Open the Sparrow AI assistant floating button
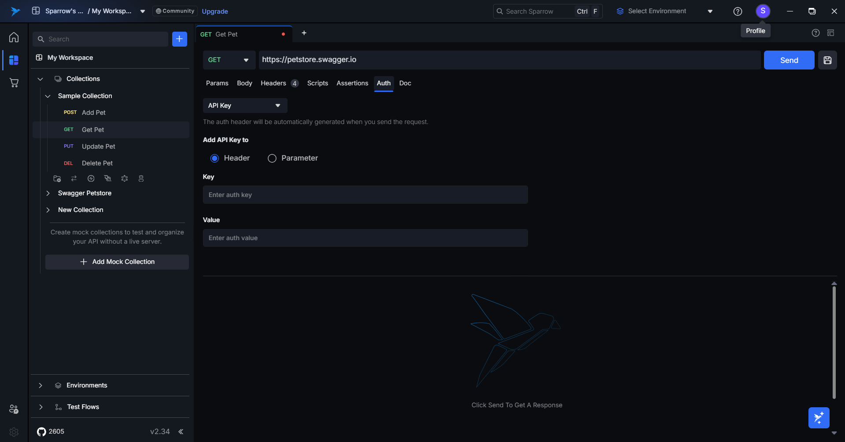The height and width of the screenshot is (442, 845). pos(819,417)
